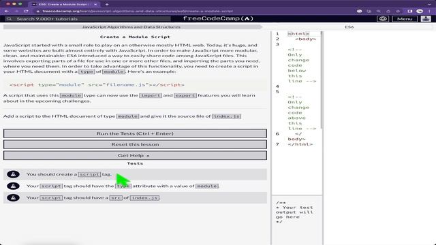Run the Tests button
This screenshot has height=245, width=436.
[x=135, y=133]
